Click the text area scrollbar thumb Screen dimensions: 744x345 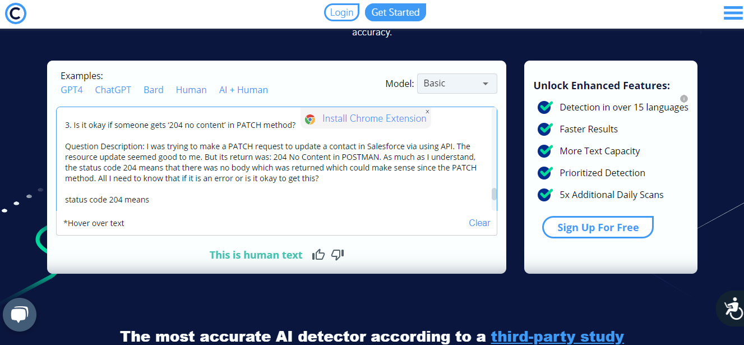click(494, 194)
